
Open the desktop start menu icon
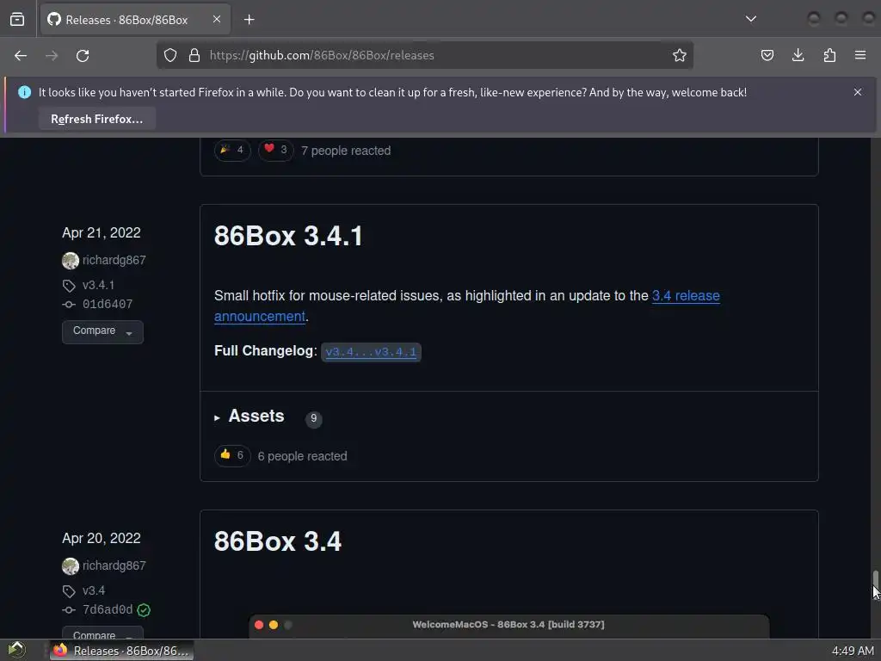[17, 651]
